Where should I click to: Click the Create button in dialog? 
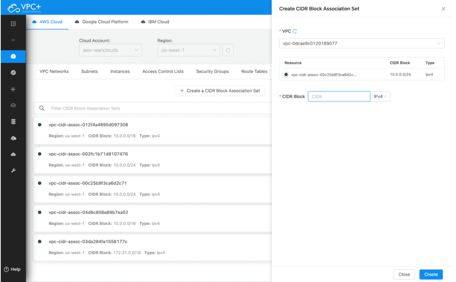[431, 274]
